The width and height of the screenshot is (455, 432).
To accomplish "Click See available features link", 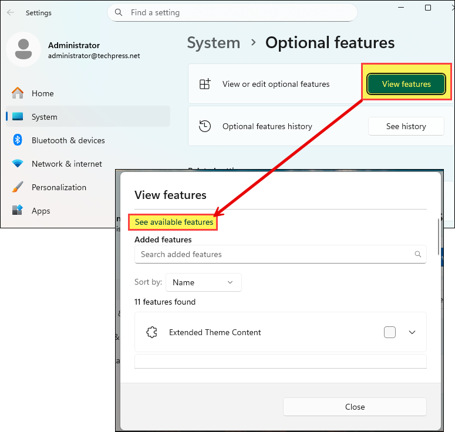I will pyautogui.click(x=174, y=222).
